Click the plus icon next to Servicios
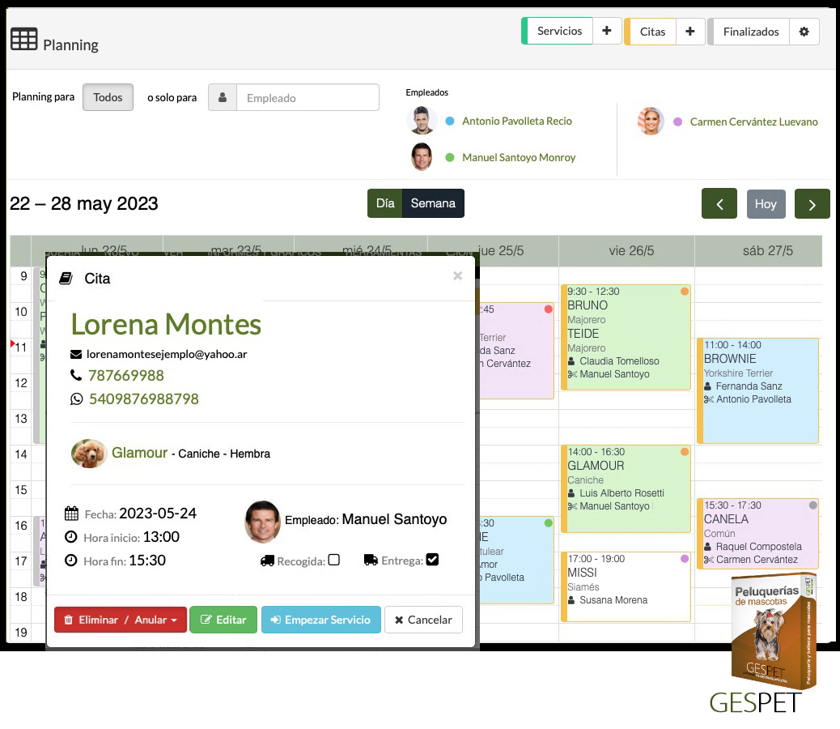This screenshot has width=840, height=729. click(607, 32)
